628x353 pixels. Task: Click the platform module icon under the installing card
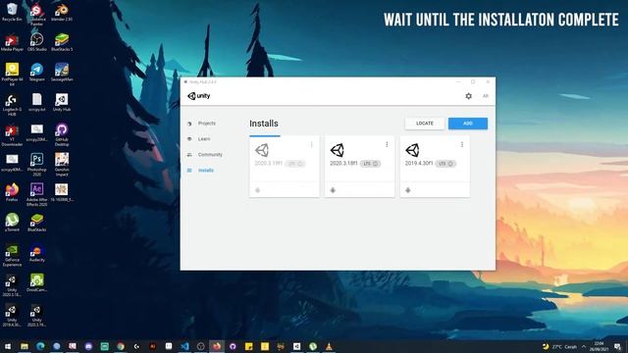point(257,190)
